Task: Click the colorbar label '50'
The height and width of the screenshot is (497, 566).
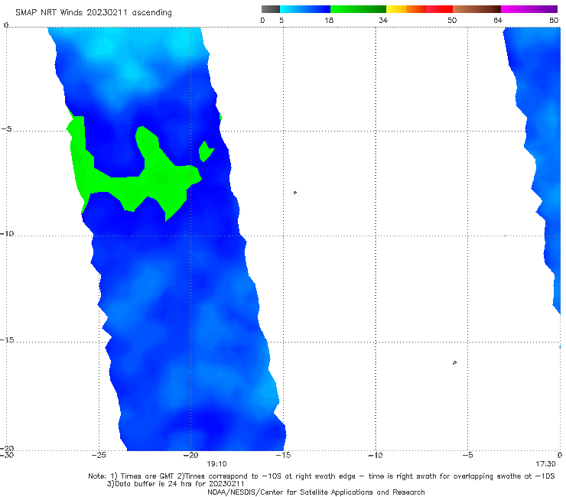Action: (x=452, y=20)
